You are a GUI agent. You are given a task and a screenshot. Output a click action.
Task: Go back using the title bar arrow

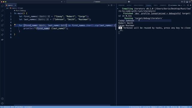[62, 2]
